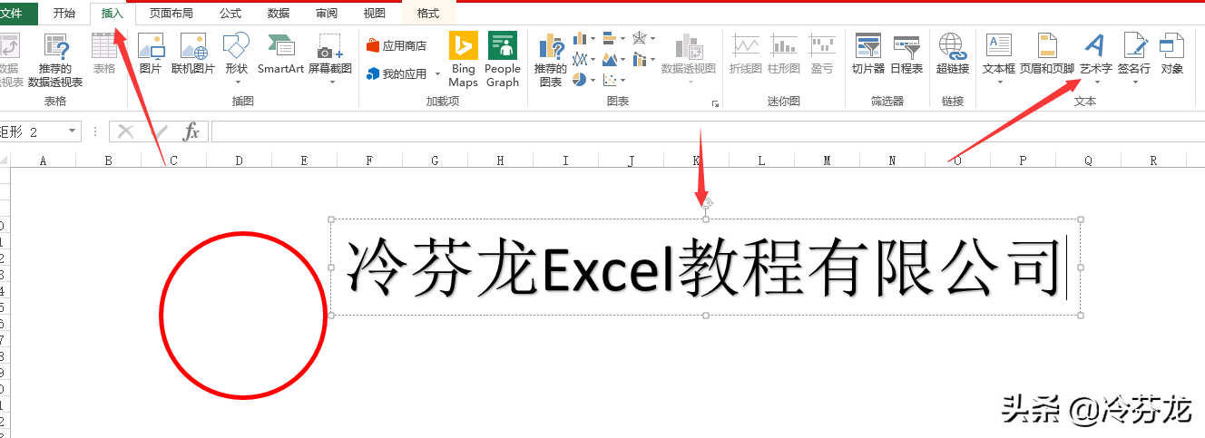This screenshot has width=1205, height=438.
Task: Insert a 文本框 text box
Action: pyautogui.click(x=999, y=60)
